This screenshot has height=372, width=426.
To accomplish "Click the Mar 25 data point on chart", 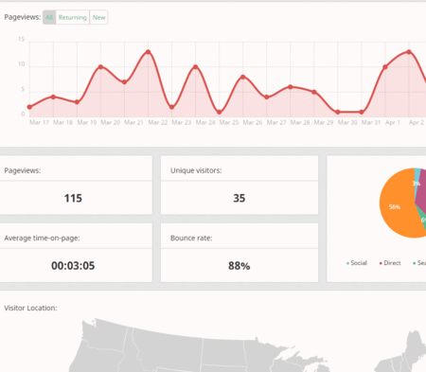I will [220, 112].
